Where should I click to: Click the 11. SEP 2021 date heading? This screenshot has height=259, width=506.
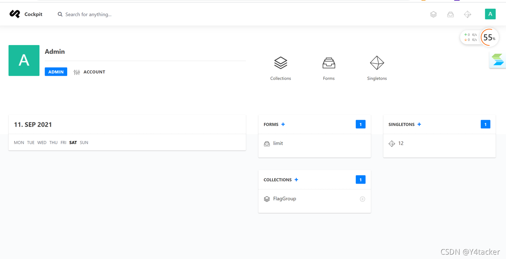click(33, 124)
